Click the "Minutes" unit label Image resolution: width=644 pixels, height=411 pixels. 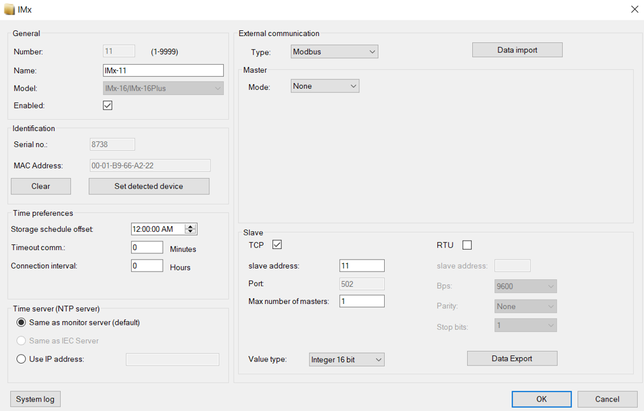pos(183,249)
